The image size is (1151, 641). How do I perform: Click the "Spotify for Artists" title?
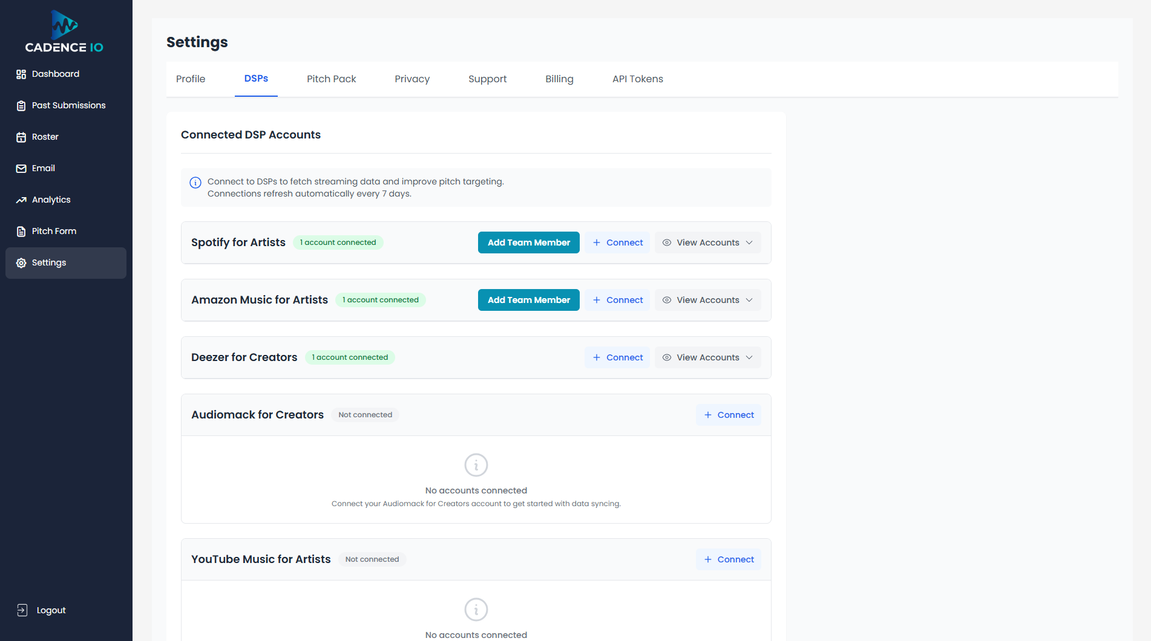tap(238, 242)
